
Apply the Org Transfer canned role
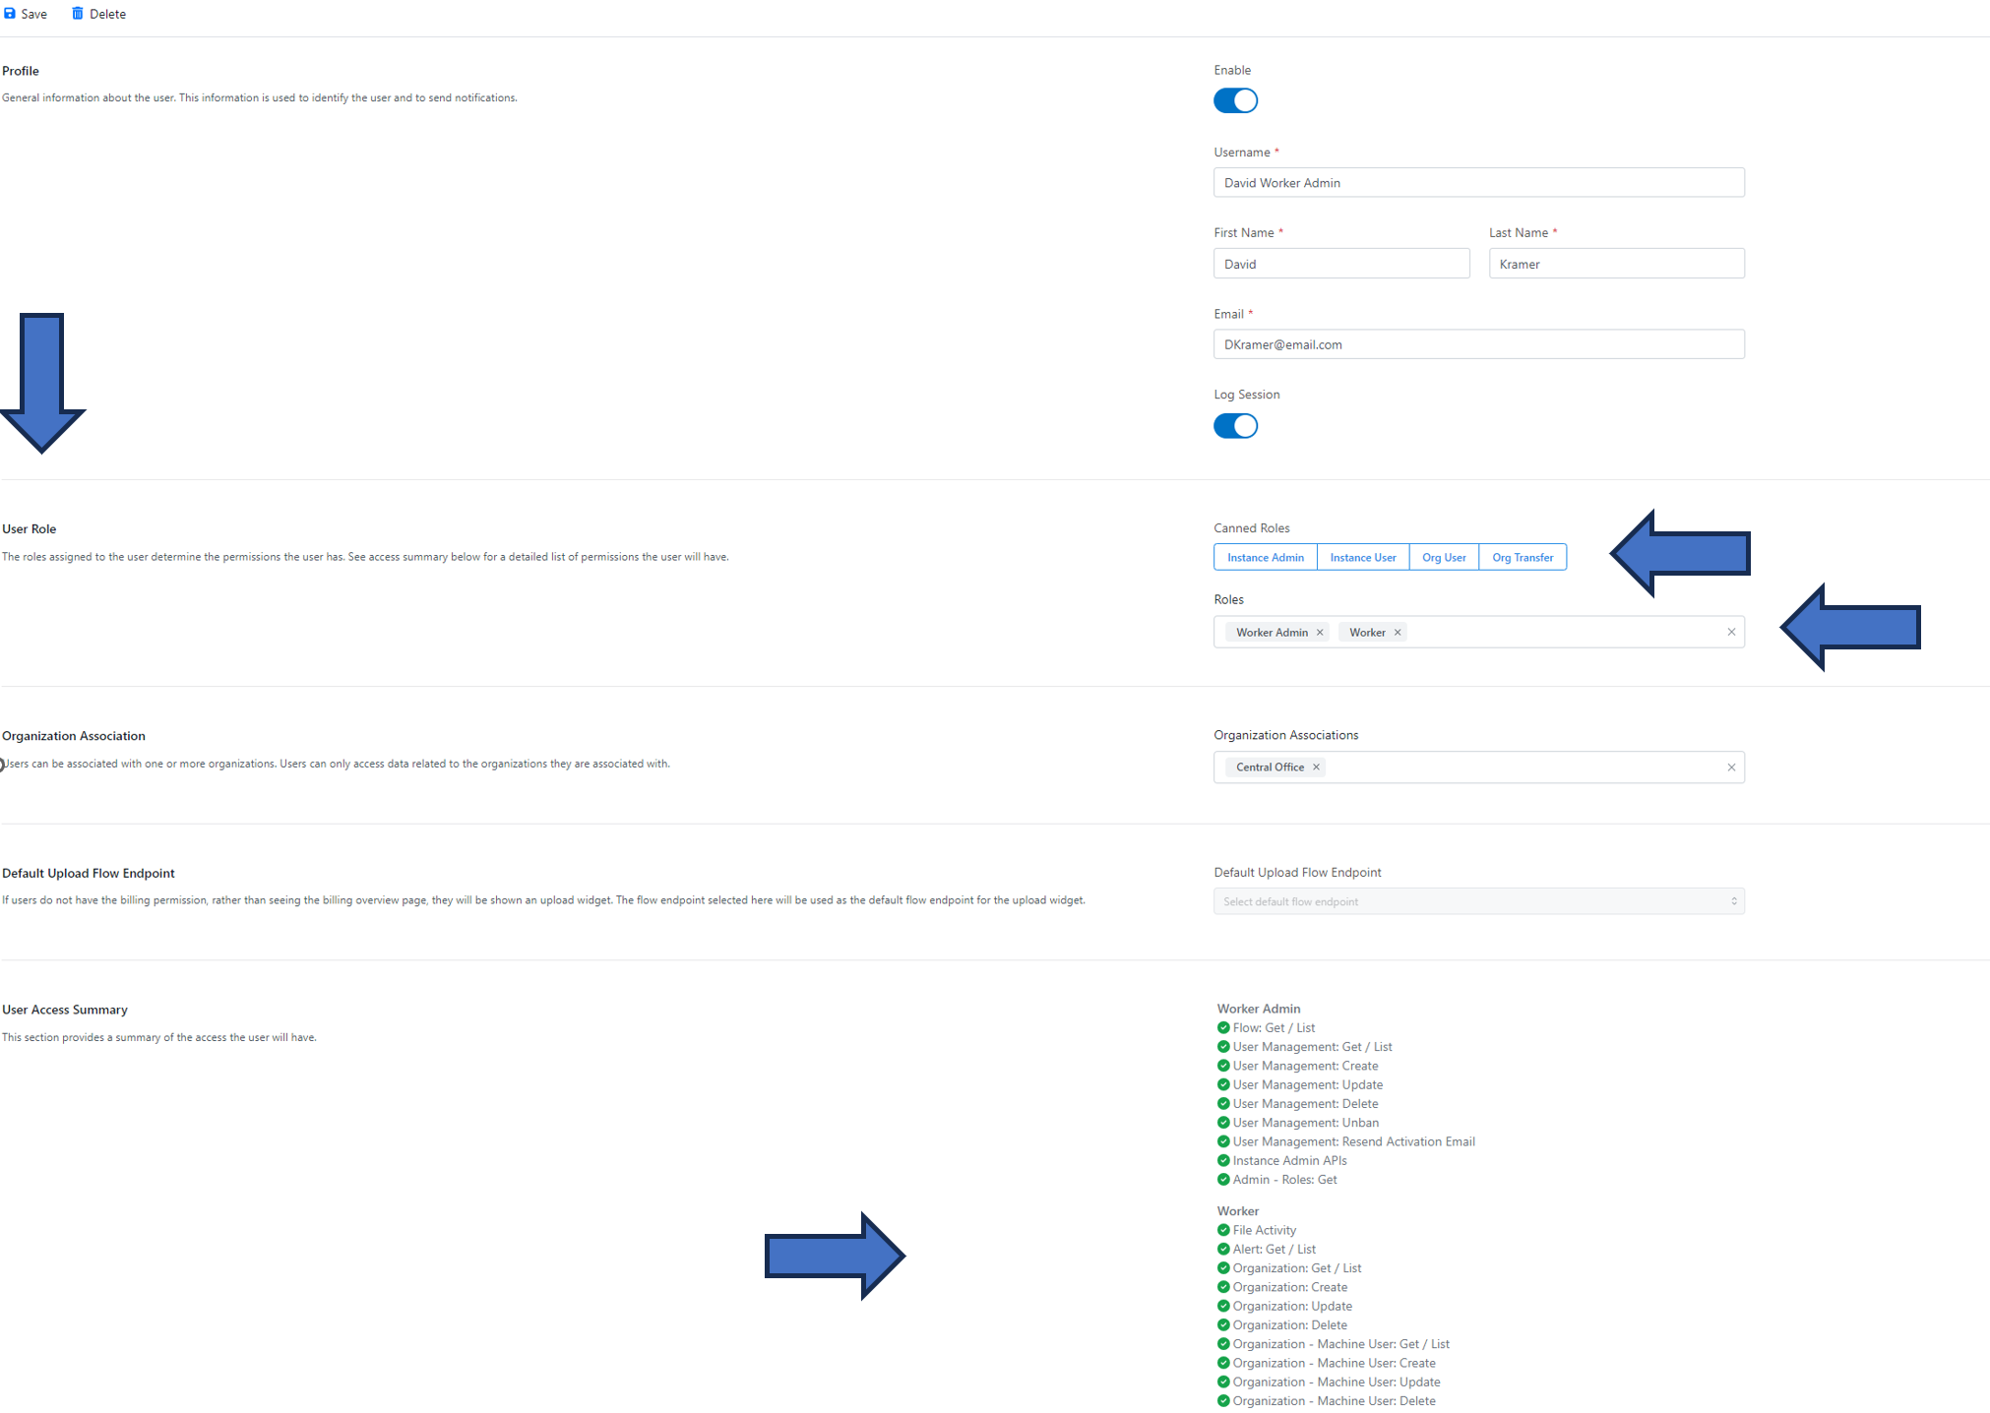[1522, 558]
